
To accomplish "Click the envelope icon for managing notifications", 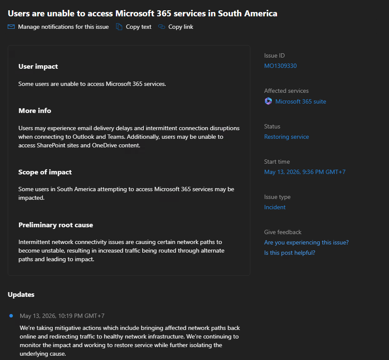I will click(11, 27).
